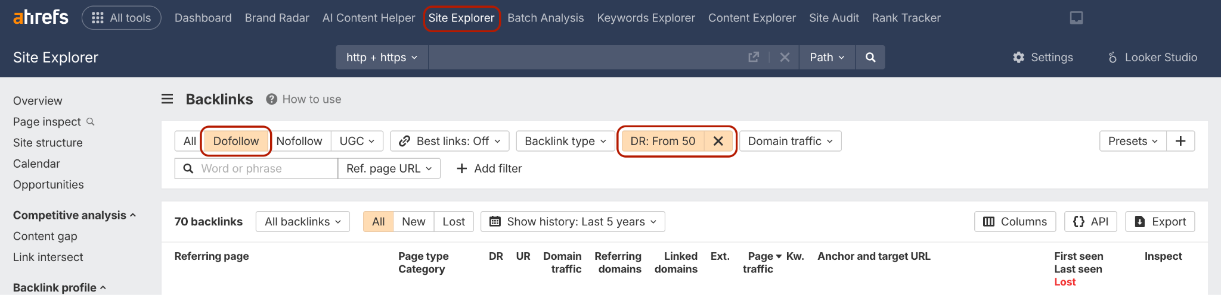Viewport: 1221px width, 295px height.
Task: Open the All tools grid menu
Action: click(121, 18)
